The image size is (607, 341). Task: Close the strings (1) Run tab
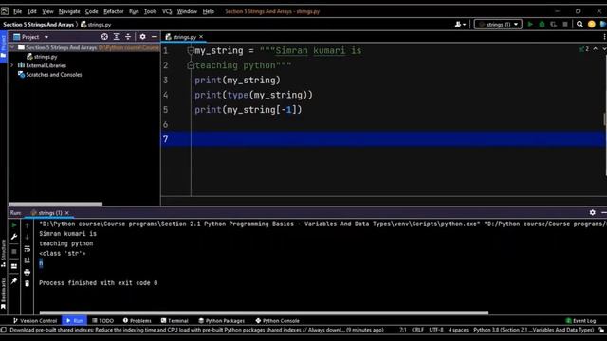coord(67,212)
